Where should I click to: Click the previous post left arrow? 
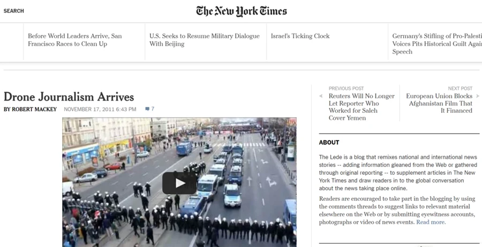point(321,96)
